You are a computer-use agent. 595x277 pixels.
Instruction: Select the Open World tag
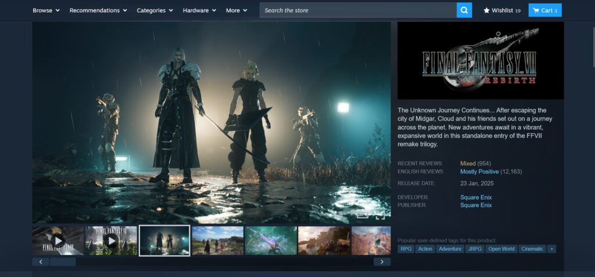tap(501, 249)
